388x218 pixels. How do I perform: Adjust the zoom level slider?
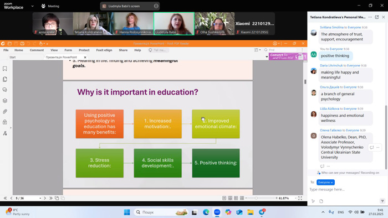coord(256,198)
